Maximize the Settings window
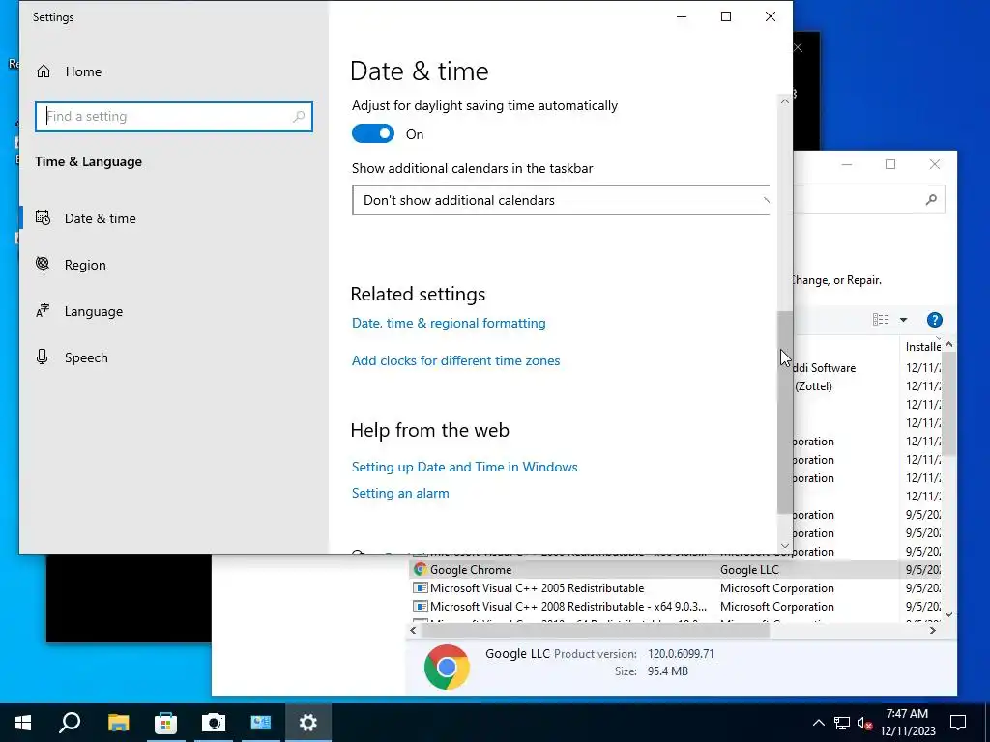The image size is (990, 742). coord(726,17)
